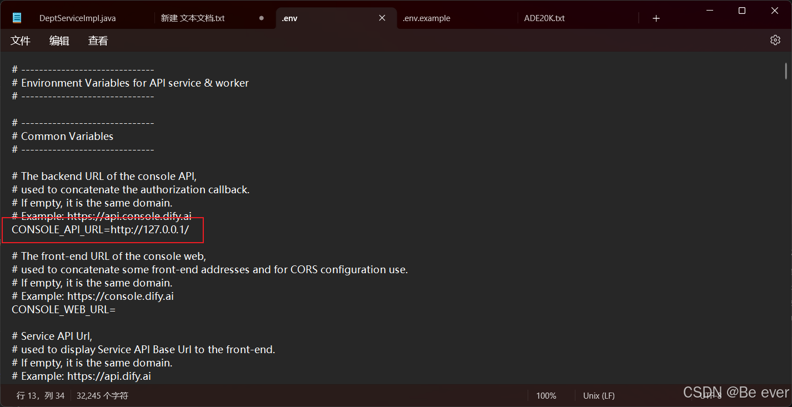Click the highlighted CONSOLE_API_URL line
792x407 pixels.
click(100, 229)
